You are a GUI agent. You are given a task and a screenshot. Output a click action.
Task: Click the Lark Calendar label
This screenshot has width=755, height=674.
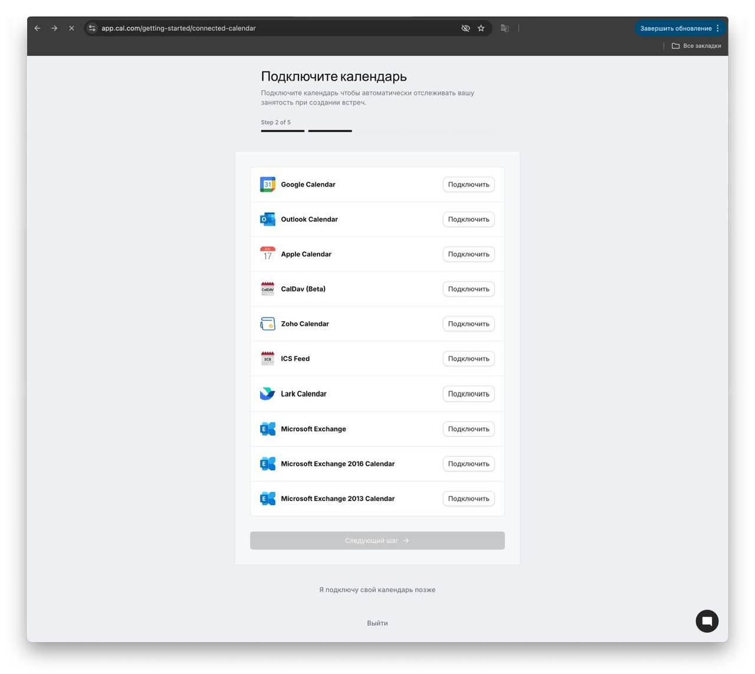pyautogui.click(x=304, y=394)
